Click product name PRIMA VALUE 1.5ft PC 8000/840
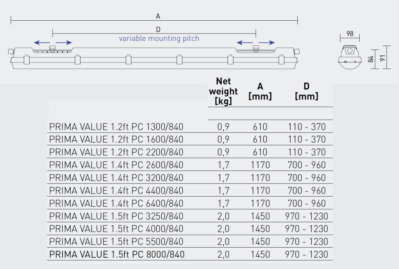The image size is (399, 269). pyautogui.click(x=117, y=254)
